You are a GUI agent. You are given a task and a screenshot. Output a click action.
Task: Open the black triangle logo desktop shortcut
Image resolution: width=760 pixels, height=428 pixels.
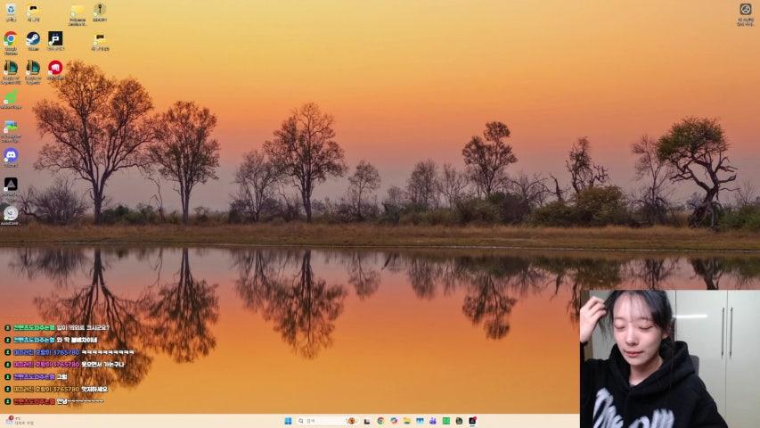coord(11,184)
